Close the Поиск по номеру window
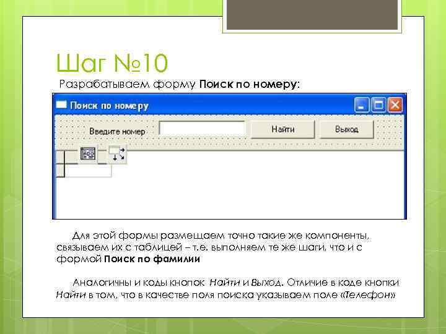The width and height of the screenshot is (446, 334). tap(395, 105)
